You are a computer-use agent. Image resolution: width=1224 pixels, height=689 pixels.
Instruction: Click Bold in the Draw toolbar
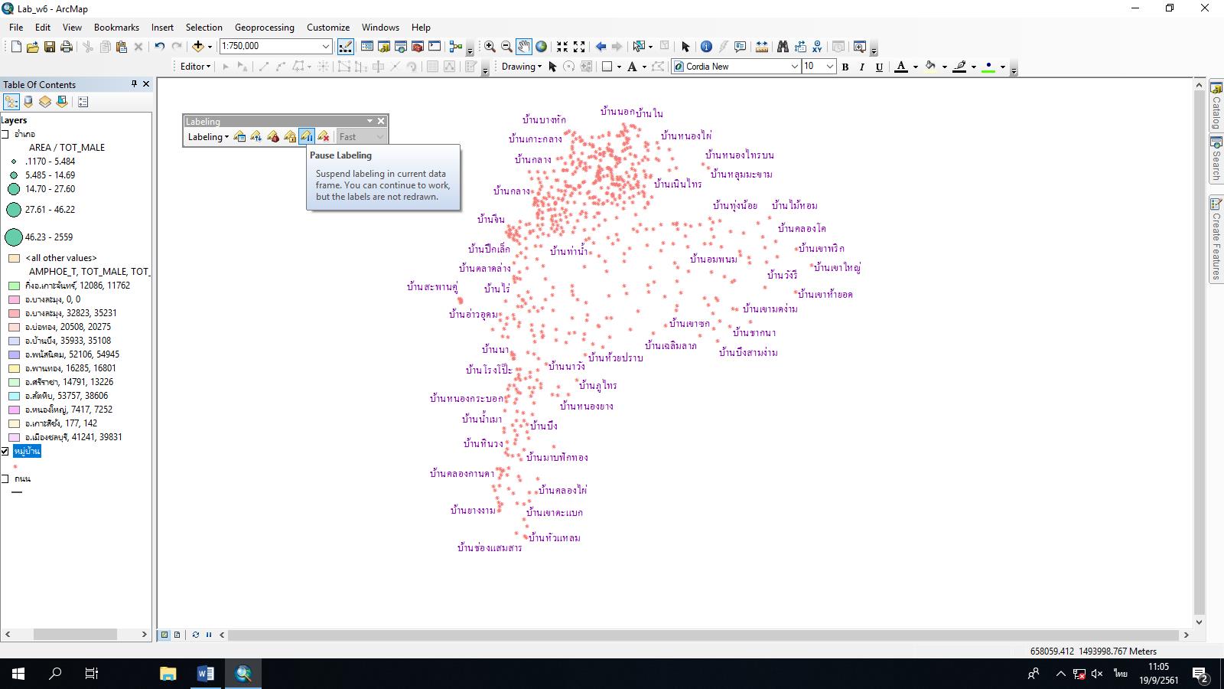coord(845,67)
